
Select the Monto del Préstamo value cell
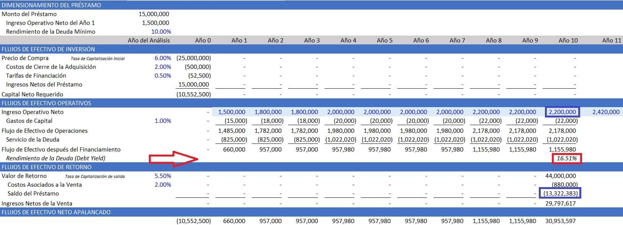coord(154,14)
